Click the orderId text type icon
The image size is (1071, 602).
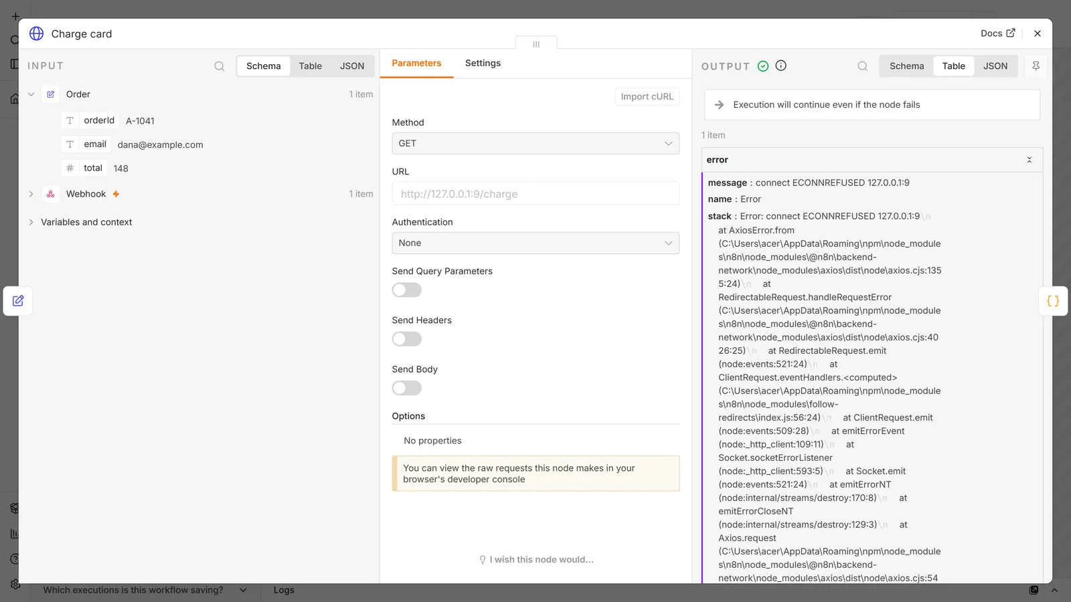[70, 120]
